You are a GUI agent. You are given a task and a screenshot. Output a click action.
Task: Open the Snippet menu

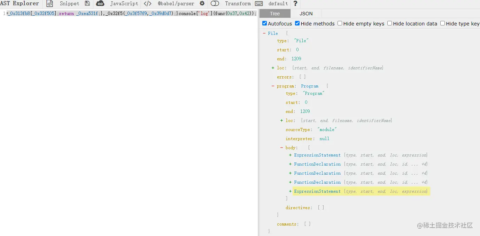tap(69, 3)
